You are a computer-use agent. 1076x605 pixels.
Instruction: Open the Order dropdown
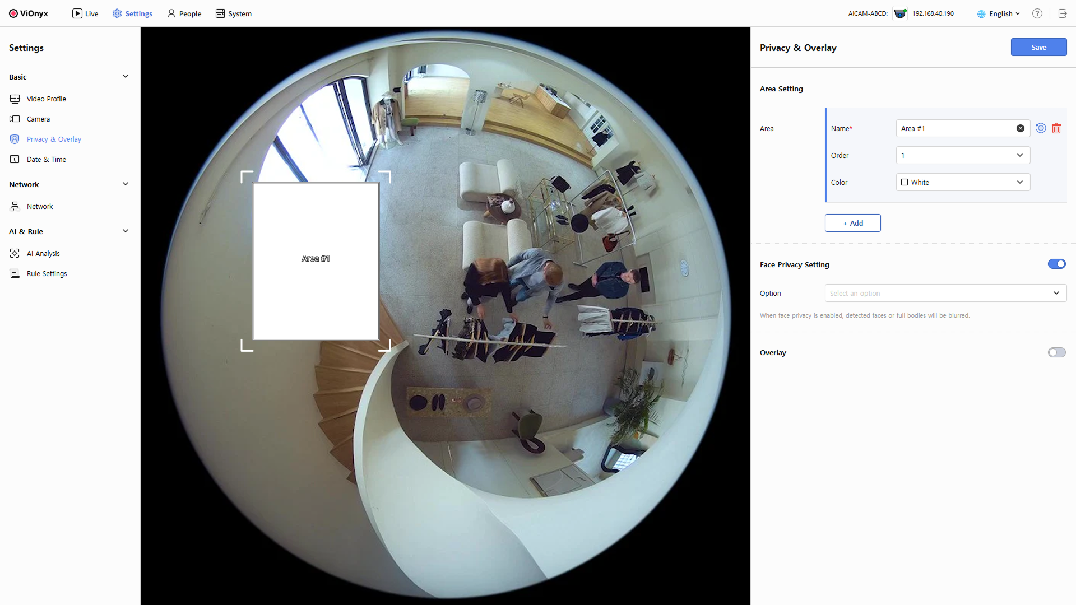pyautogui.click(x=963, y=155)
